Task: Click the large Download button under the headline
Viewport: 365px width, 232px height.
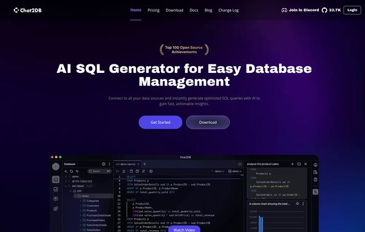Action: (x=208, y=122)
